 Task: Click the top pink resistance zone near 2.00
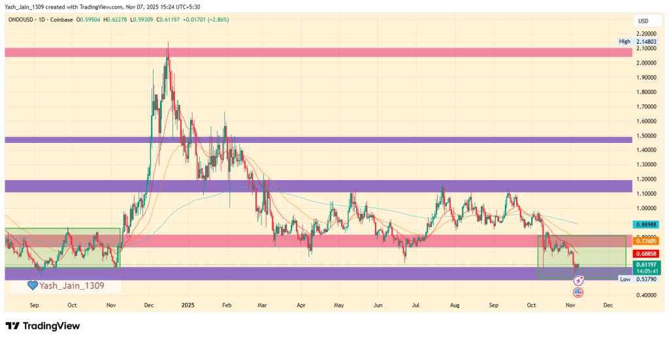318,52
